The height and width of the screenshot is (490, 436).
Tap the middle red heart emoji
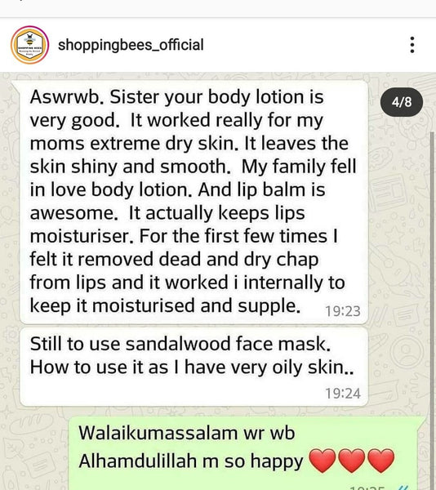(352, 461)
